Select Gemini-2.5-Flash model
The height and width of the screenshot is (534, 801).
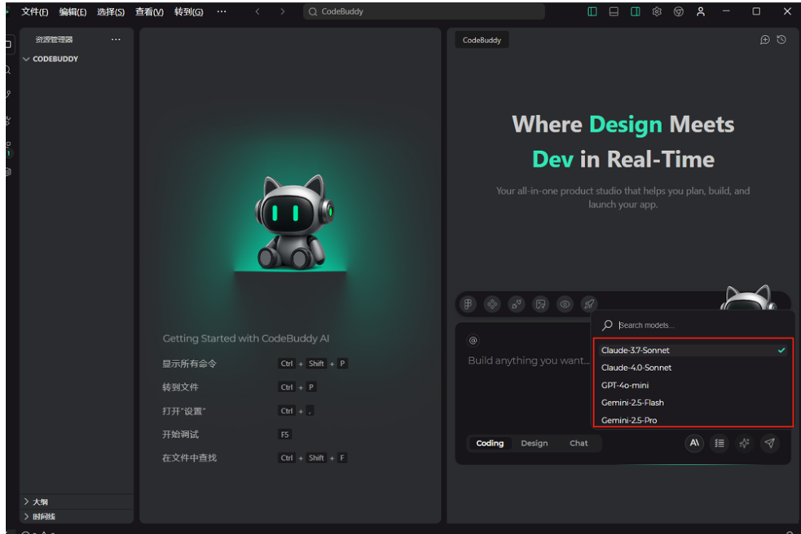tap(693, 402)
